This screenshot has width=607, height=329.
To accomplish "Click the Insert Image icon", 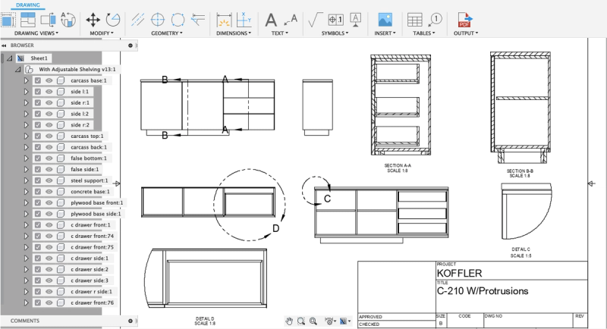I will coord(385,20).
